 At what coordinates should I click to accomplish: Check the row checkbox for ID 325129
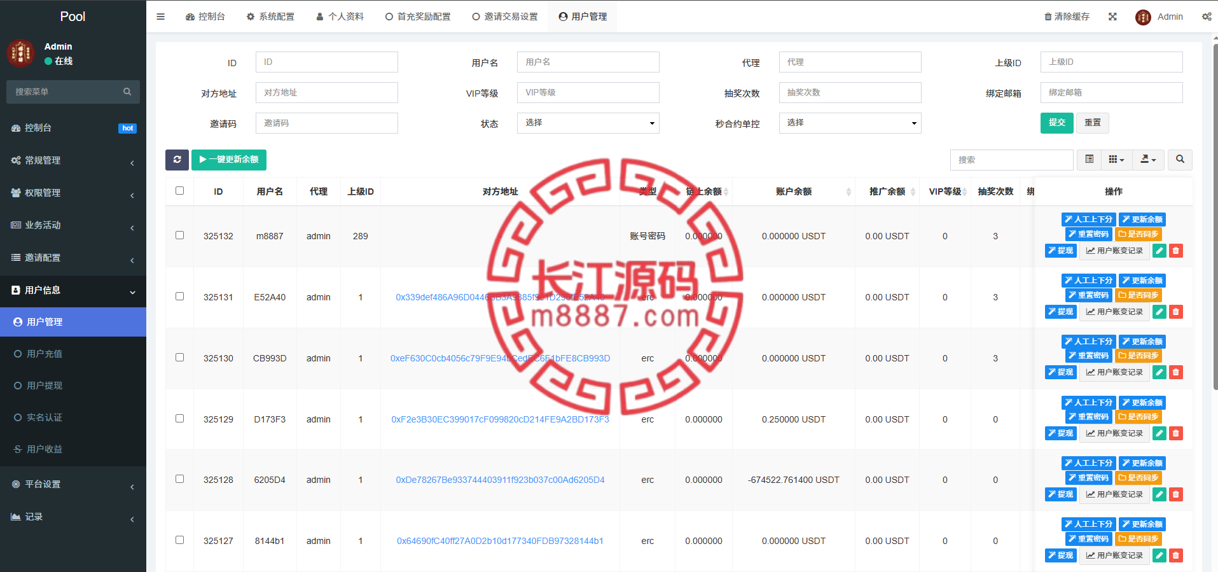pyautogui.click(x=180, y=419)
